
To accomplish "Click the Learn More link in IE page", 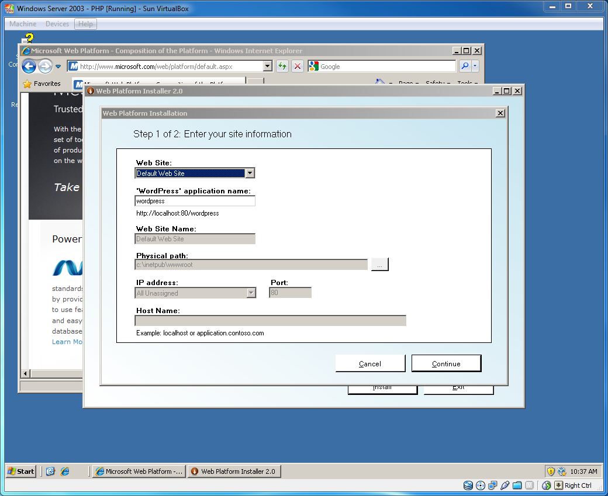I will 67,342.
